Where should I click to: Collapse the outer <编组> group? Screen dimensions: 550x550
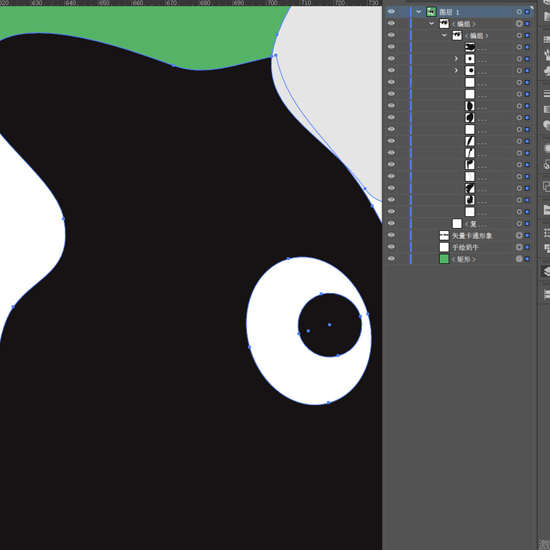[431, 23]
